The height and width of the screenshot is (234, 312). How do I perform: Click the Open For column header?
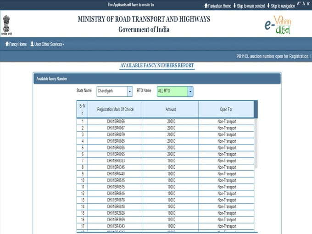pyautogui.click(x=226, y=110)
